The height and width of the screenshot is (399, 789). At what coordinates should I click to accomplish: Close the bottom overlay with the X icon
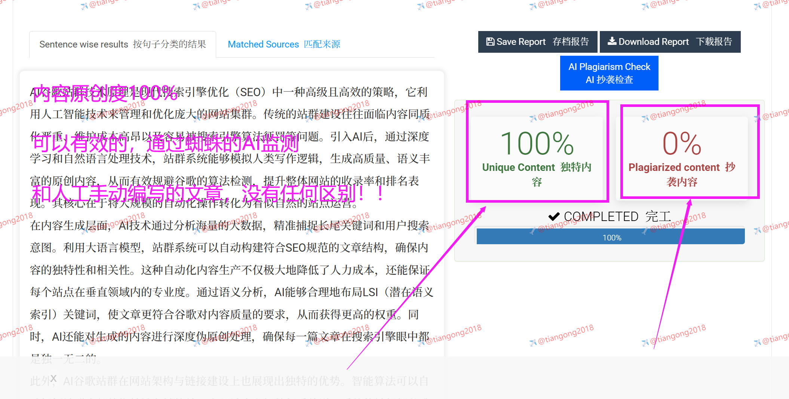[53, 378]
